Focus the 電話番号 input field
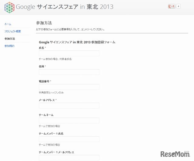Viewport: 194px width, 161px height. pyautogui.click(x=69, y=87)
